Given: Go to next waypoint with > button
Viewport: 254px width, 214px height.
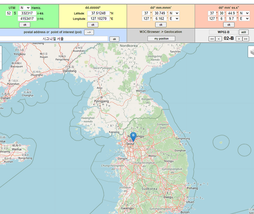Looking at the screenshot, I should [239, 39].
